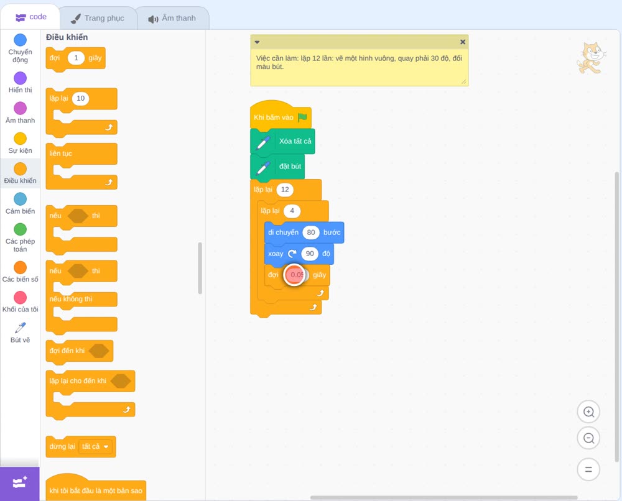Image resolution: width=622 pixels, height=501 pixels.
Task: Click the Khi bấm vào flag block
Action: (x=281, y=117)
